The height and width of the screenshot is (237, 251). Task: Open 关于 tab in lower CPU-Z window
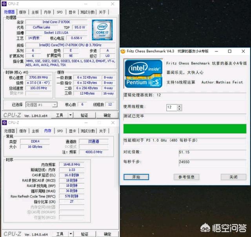103,131
